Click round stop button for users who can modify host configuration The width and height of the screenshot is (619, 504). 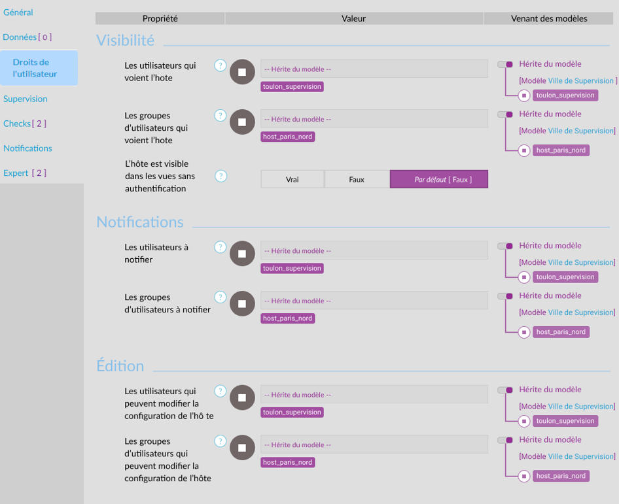click(x=242, y=397)
